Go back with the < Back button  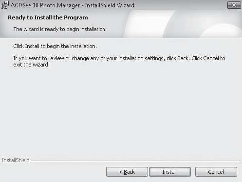point(127,172)
